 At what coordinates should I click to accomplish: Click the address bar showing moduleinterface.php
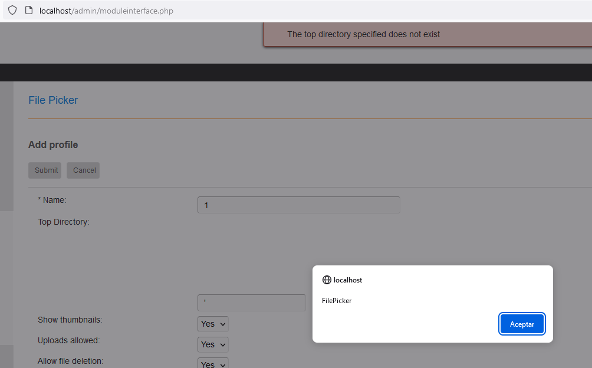(x=106, y=11)
